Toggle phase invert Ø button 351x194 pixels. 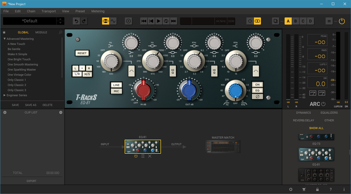coord(258,97)
